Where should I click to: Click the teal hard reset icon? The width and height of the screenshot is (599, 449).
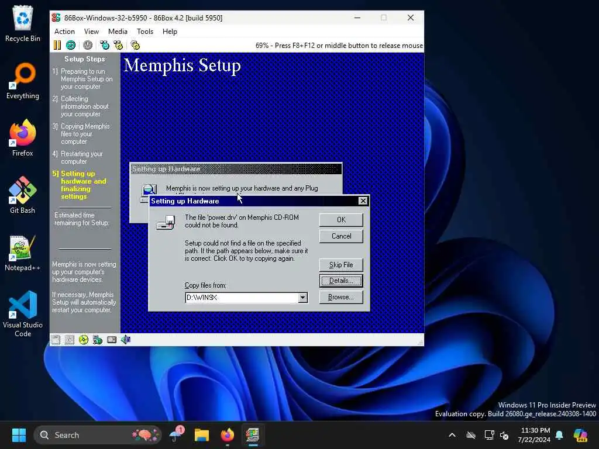(71, 45)
